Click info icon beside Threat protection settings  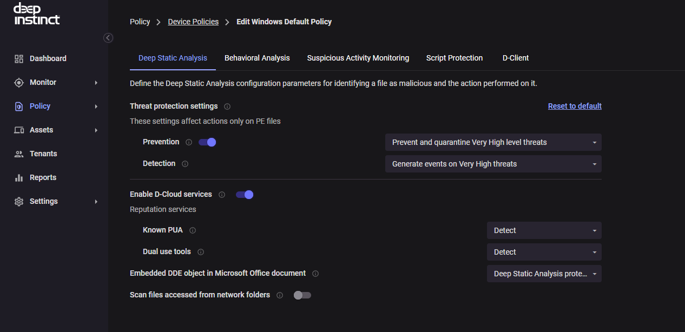click(x=227, y=107)
